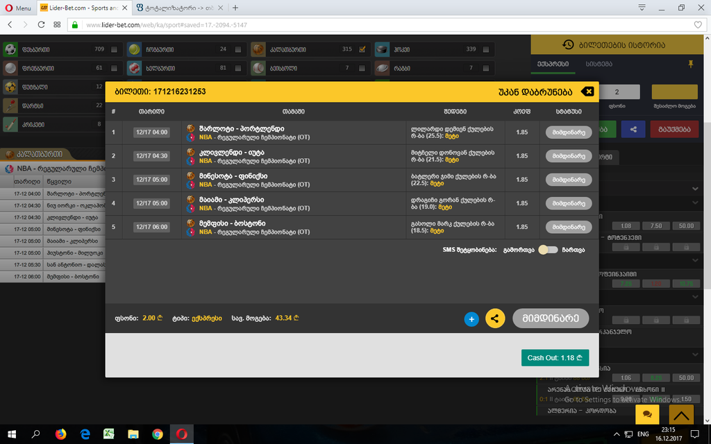Screen dimensions: 711x444
Task: Click კლივლენდი - იუტა match in ticket
Action: tap(231, 152)
